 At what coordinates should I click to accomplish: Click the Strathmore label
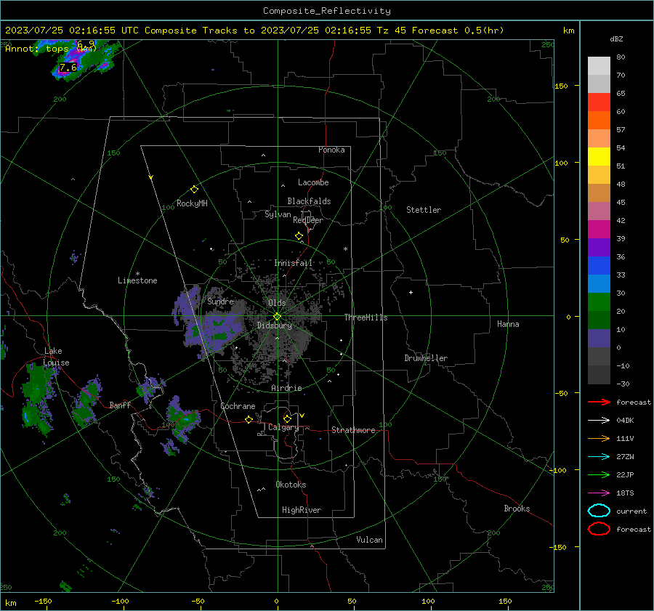[x=353, y=430]
